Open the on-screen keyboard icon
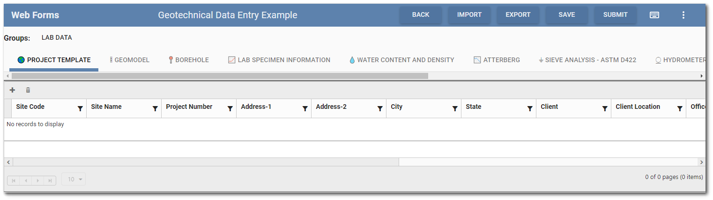The image size is (713, 200). point(654,15)
